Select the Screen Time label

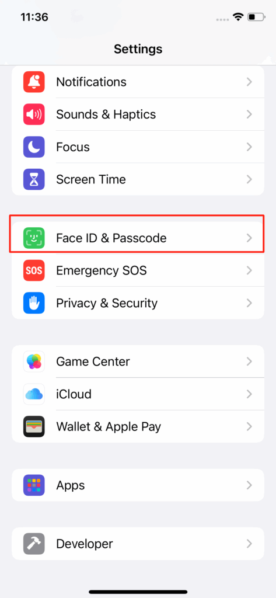pyautogui.click(x=90, y=179)
